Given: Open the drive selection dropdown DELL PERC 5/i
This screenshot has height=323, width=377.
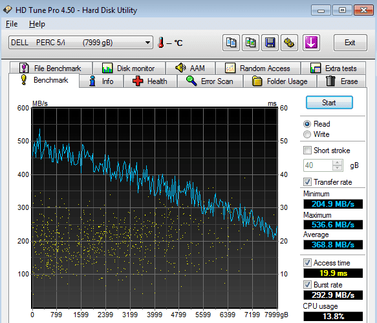Looking at the screenshot, I should pos(81,43).
